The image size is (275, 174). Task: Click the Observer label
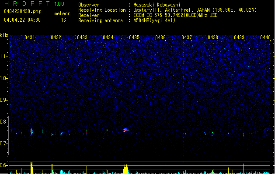pos(89,5)
